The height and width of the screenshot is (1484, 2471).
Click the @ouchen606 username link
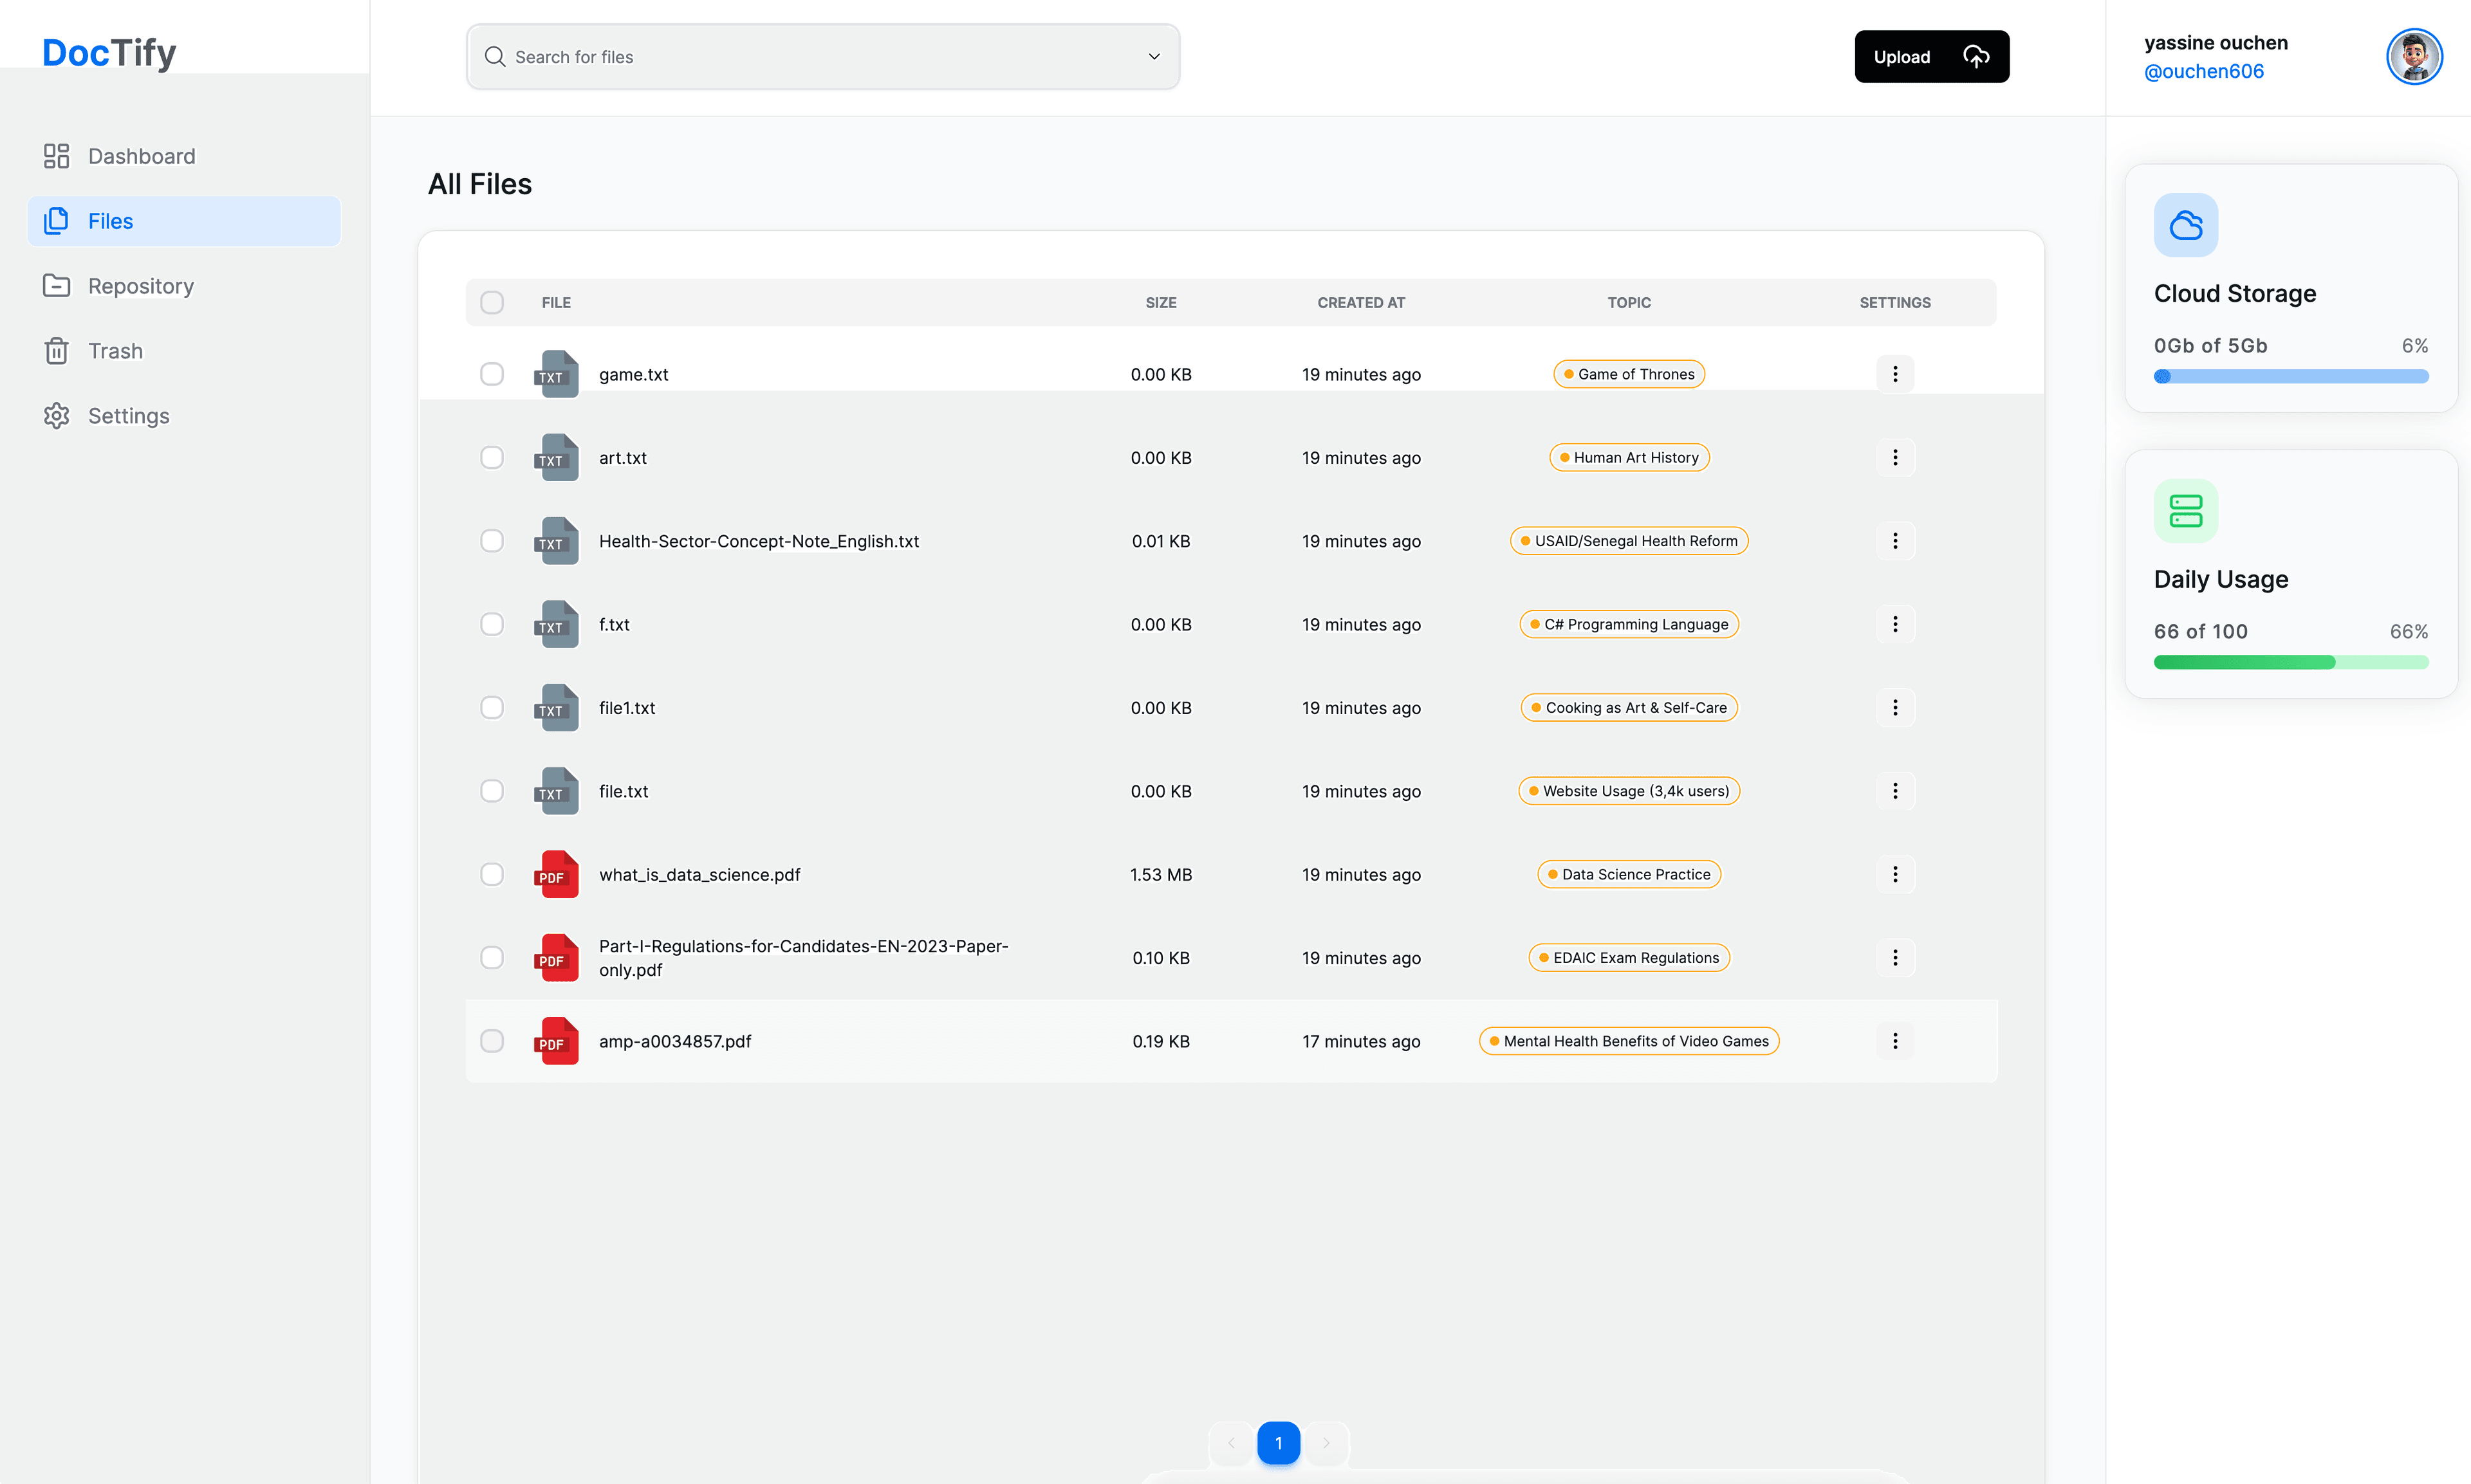tap(2204, 71)
